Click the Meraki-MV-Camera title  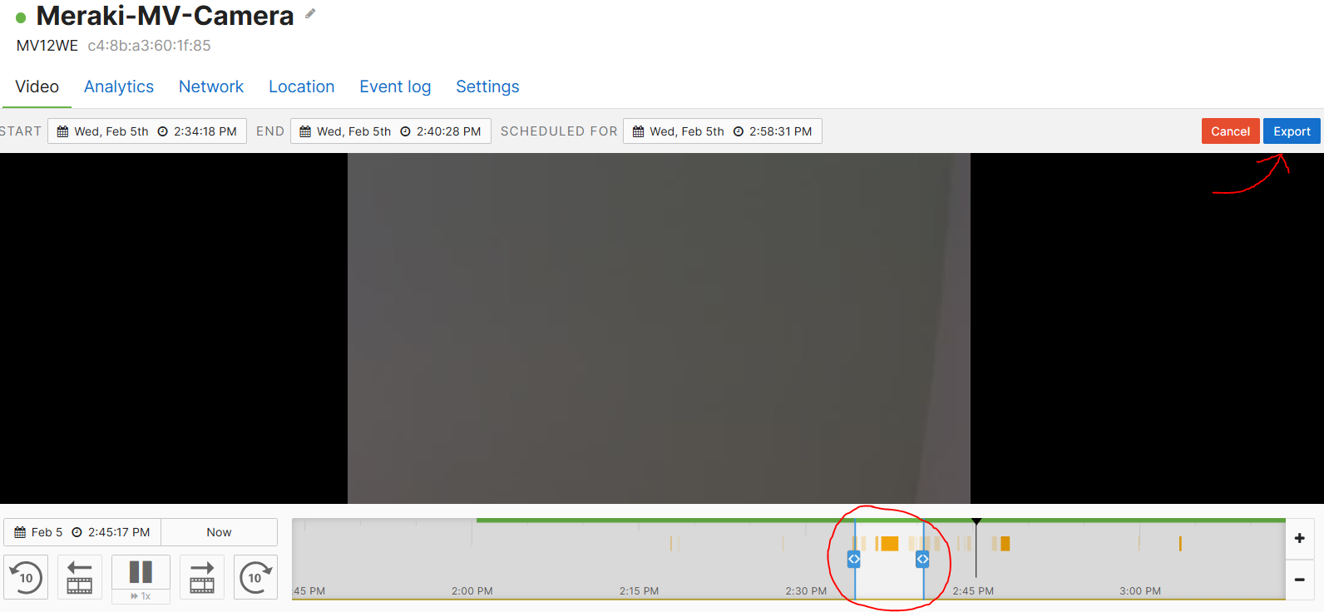(165, 16)
